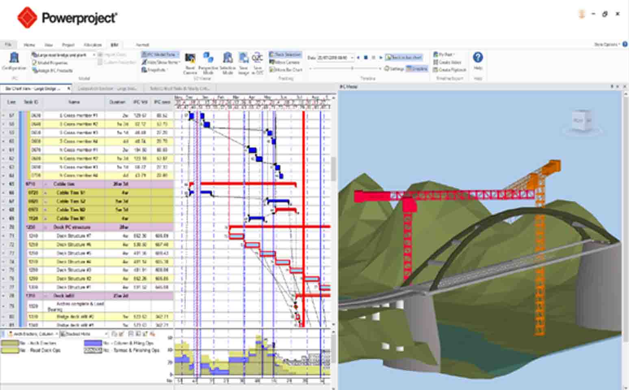
Task: Click the Task ID column header
Action: 31,102
